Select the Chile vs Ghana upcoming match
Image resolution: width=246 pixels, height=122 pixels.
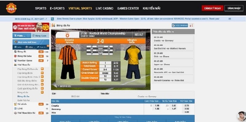click(173, 55)
